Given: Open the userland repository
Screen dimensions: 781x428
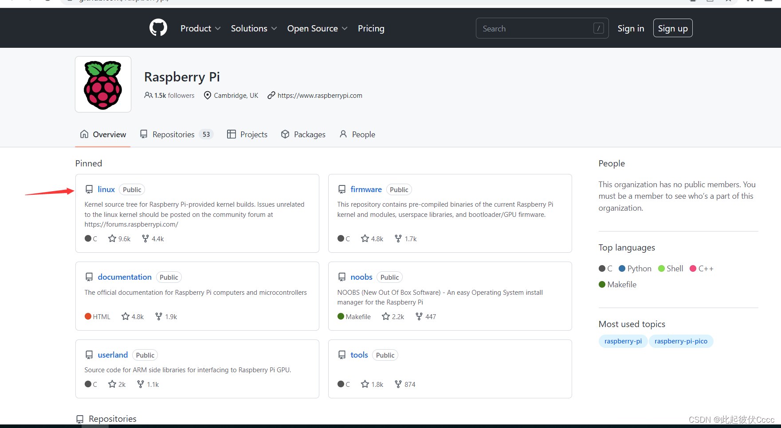Looking at the screenshot, I should coord(113,355).
